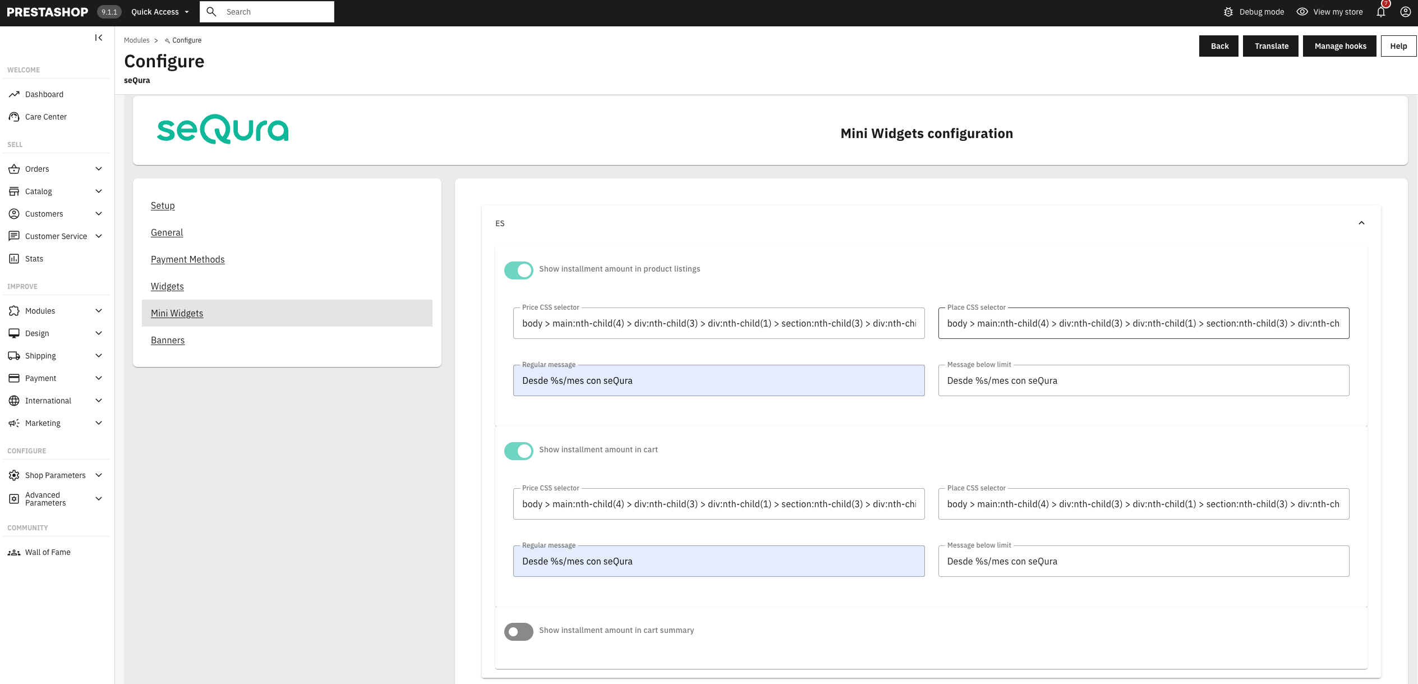
Task: Open the Setup tab
Action: (x=163, y=205)
